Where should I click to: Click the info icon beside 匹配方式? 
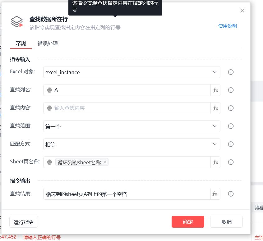point(231,144)
